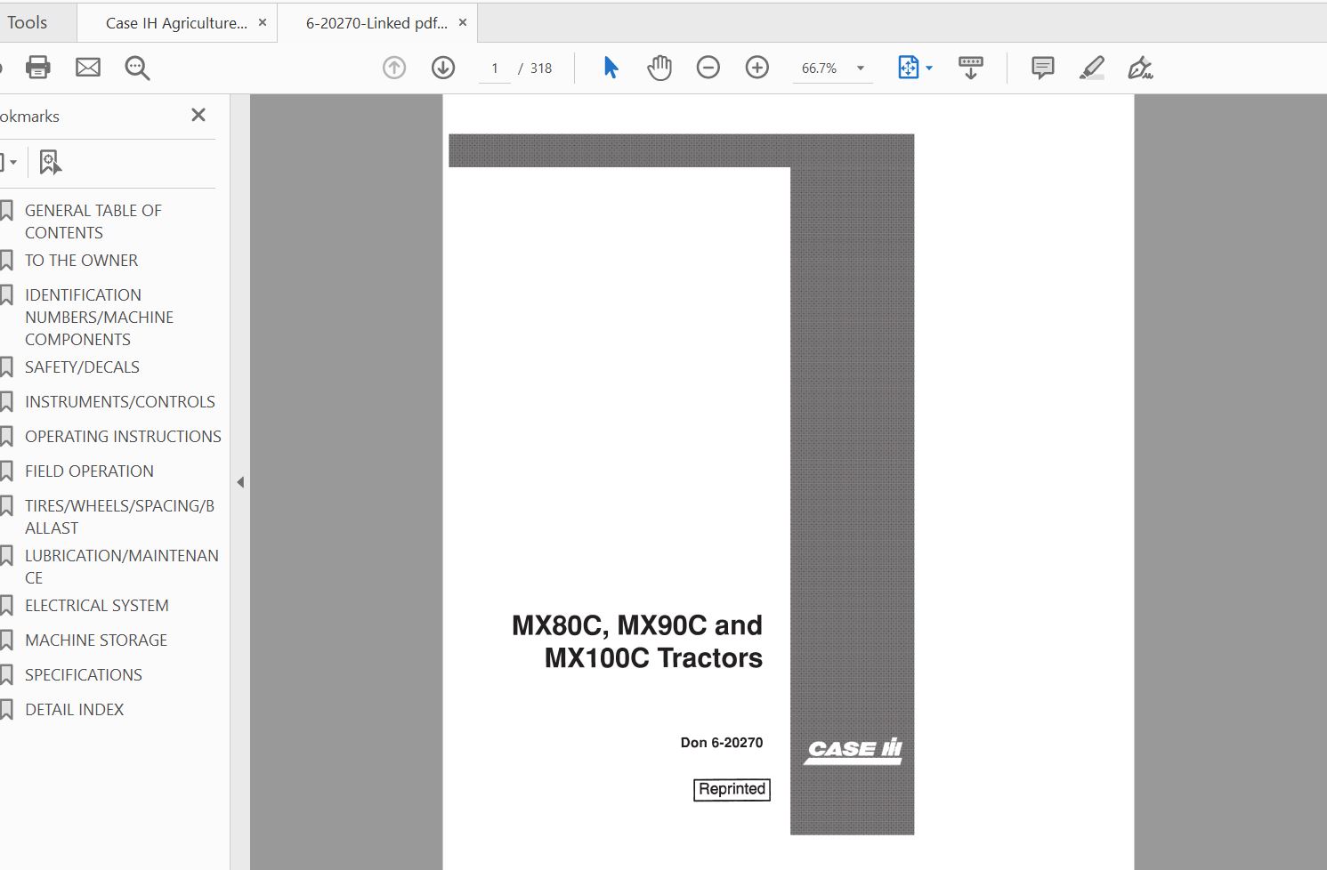Click the email envelope icon
Screen dimensions: 1327x870
[87, 68]
